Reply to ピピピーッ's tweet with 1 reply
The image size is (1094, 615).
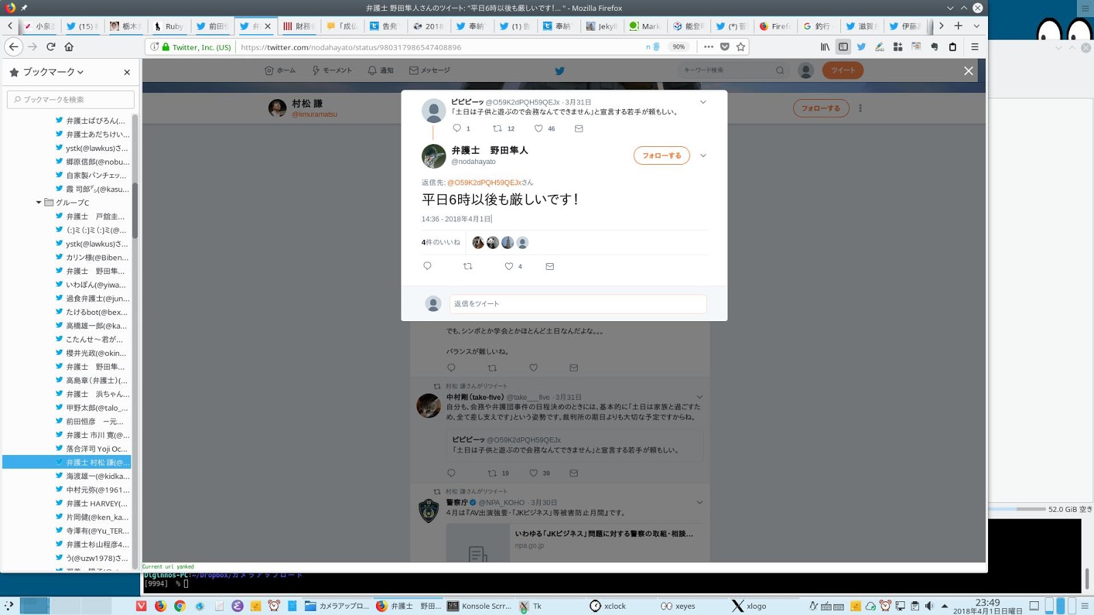[457, 128]
